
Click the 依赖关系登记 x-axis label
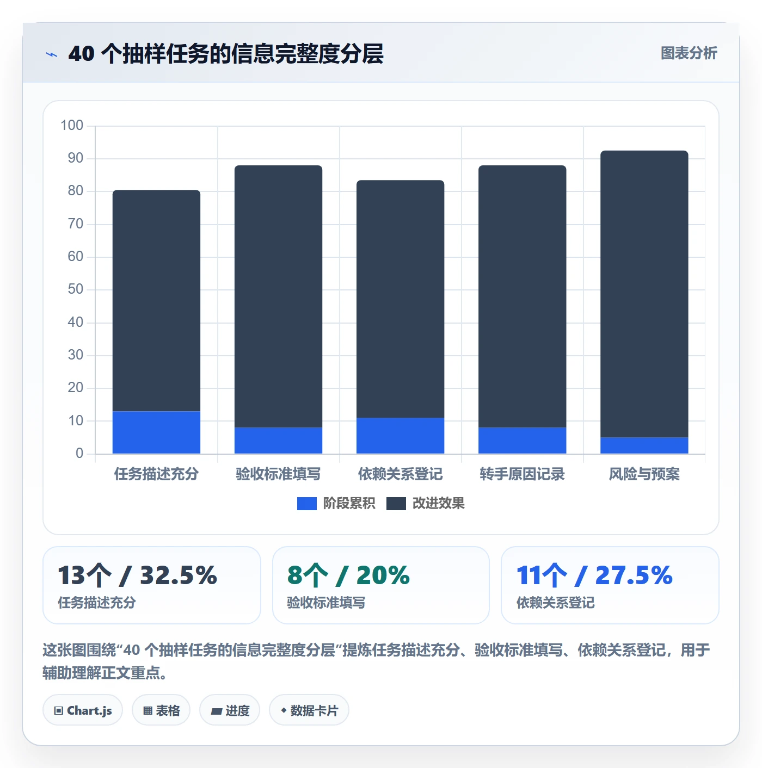400,474
